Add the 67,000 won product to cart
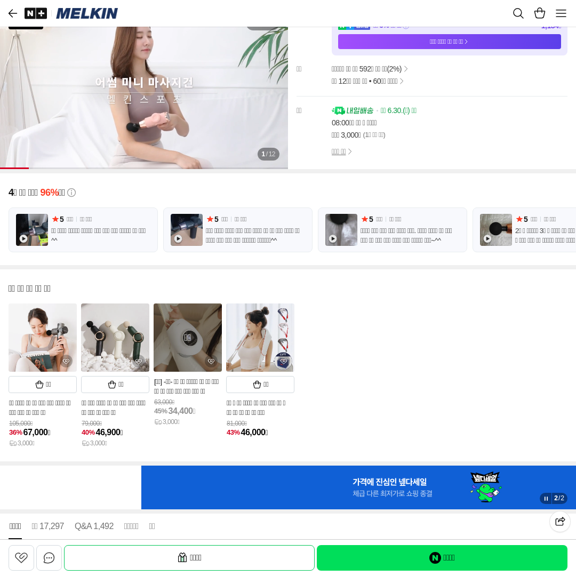The image size is (576, 576). [43, 385]
